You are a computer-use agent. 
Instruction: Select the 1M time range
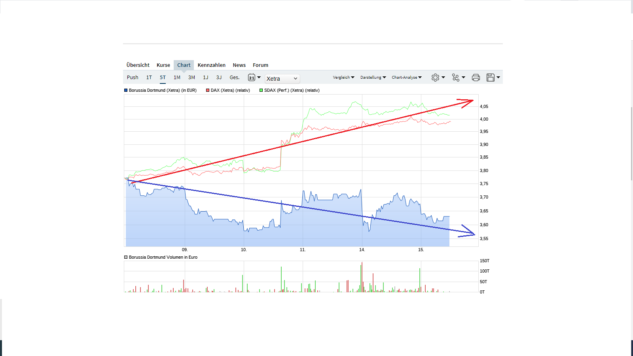coord(177,78)
